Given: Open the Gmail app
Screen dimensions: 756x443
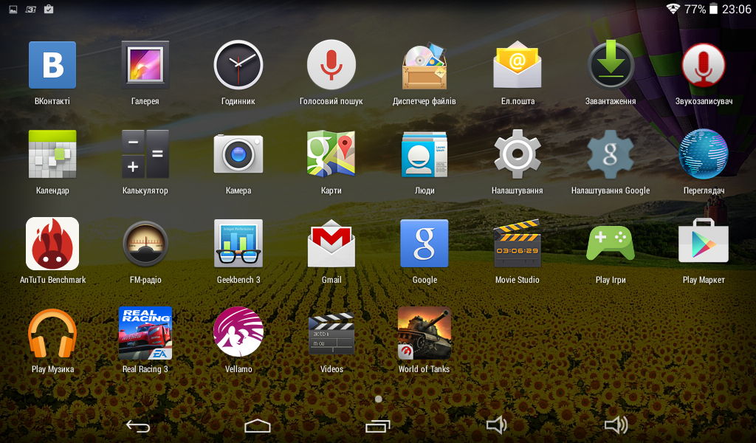Looking at the screenshot, I should 331,244.
